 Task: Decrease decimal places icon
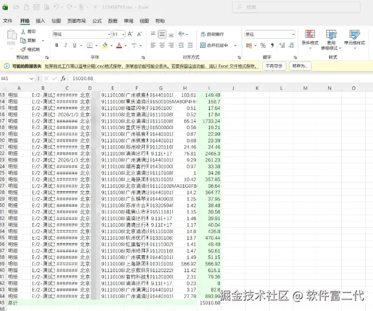click(x=291, y=45)
